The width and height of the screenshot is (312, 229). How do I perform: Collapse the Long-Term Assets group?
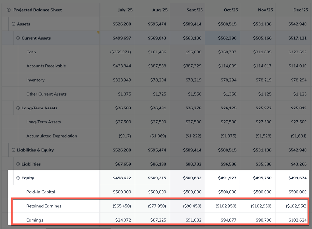(x=18, y=108)
